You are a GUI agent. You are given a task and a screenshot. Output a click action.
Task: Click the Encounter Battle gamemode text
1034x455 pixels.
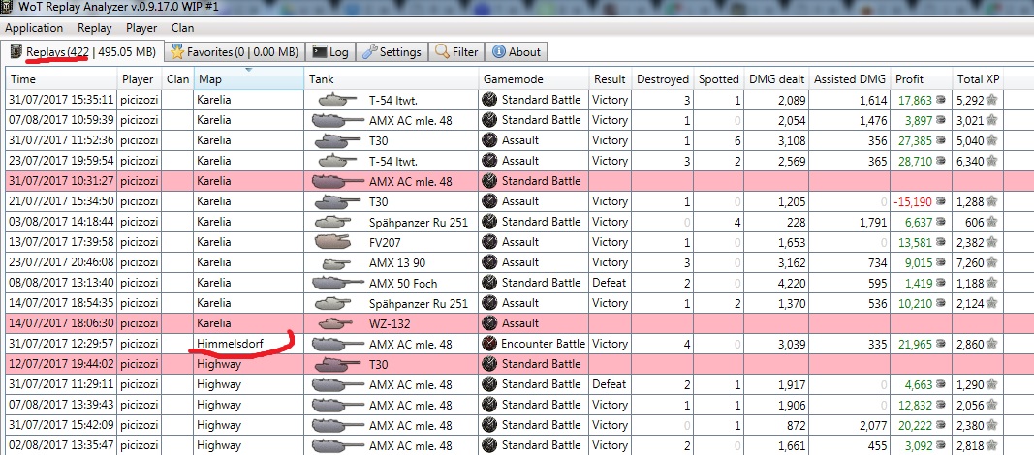point(543,344)
